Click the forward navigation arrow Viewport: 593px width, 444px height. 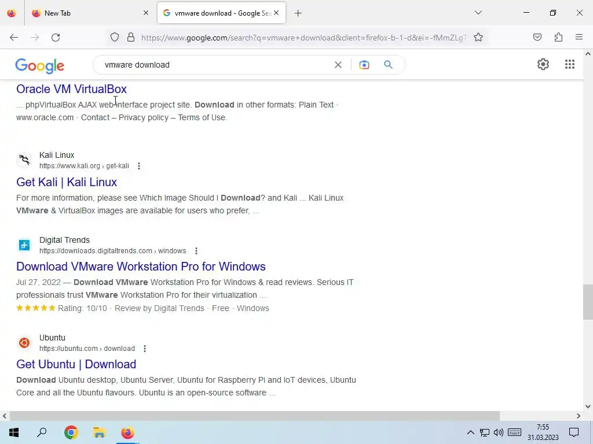tap(35, 38)
